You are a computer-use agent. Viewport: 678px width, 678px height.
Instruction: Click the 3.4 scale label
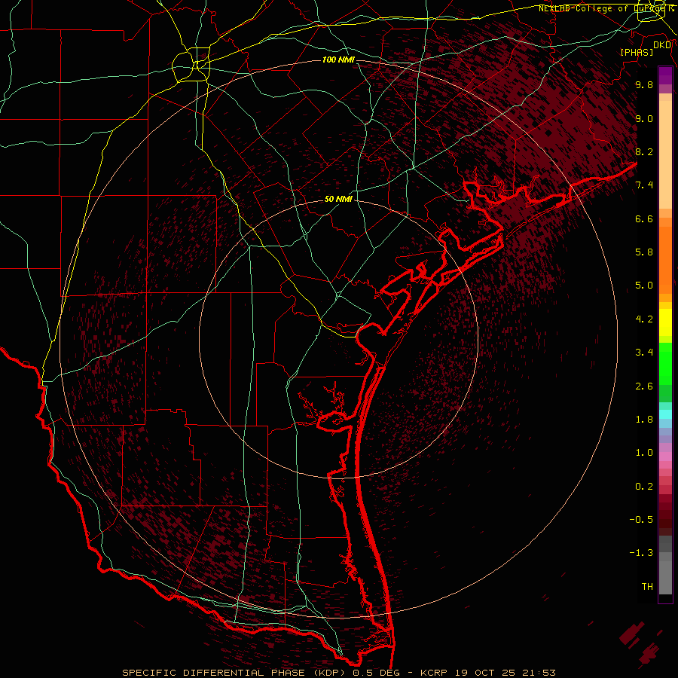click(x=644, y=353)
